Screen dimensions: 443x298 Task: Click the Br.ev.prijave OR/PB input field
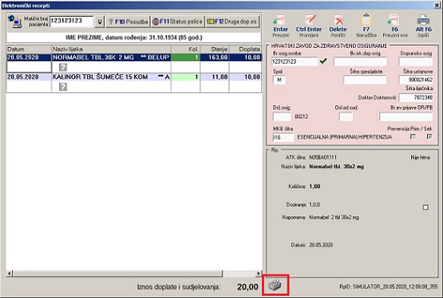(x=405, y=116)
